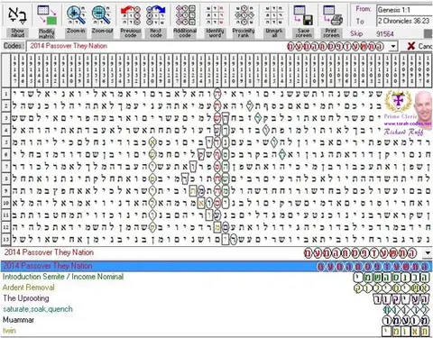The width and height of the screenshot is (433, 338).
Task: Select the saturate,soak,quench code row
Action: pyautogui.click(x=216, y=309)
